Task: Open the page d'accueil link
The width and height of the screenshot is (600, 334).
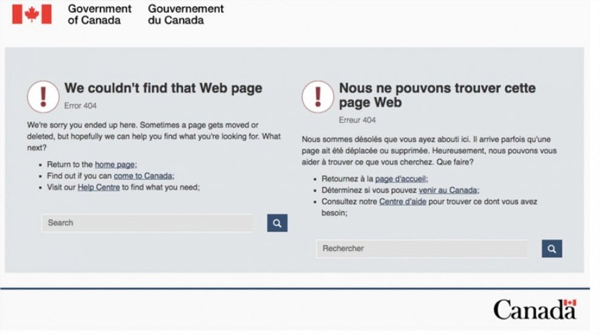Action: 400,179
